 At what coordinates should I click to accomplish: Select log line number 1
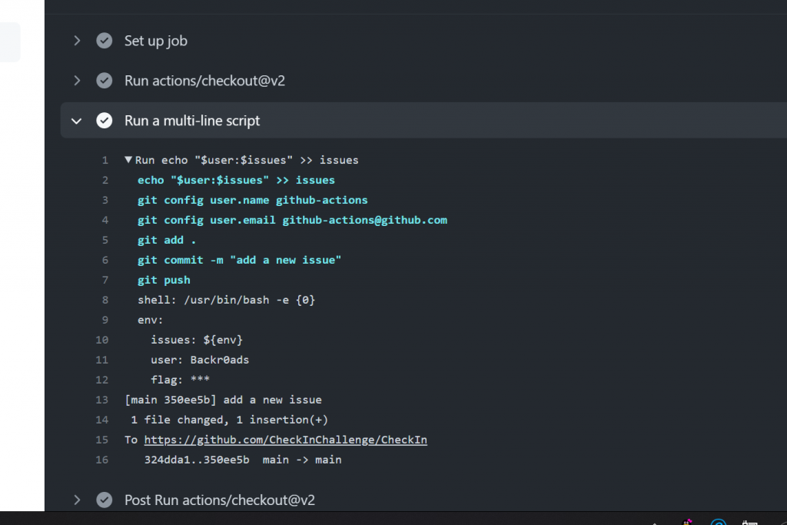[105, 160]
